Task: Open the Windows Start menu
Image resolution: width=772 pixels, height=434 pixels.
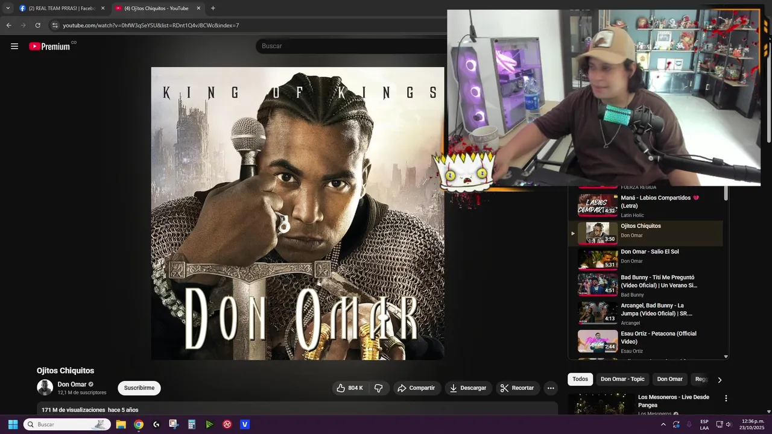Action: click(x=13, y=424)
